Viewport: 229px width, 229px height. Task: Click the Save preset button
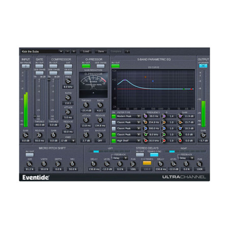click(x=101, y=51)
